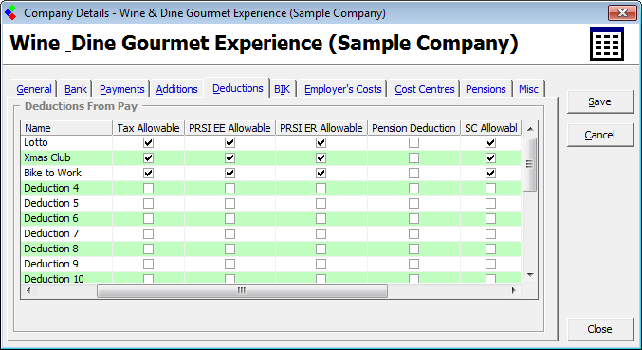This screenshot has width=642, height=350.
Task: Click the Tax Allowable column header
Action: pyautogui.click(x=148, y=128)
